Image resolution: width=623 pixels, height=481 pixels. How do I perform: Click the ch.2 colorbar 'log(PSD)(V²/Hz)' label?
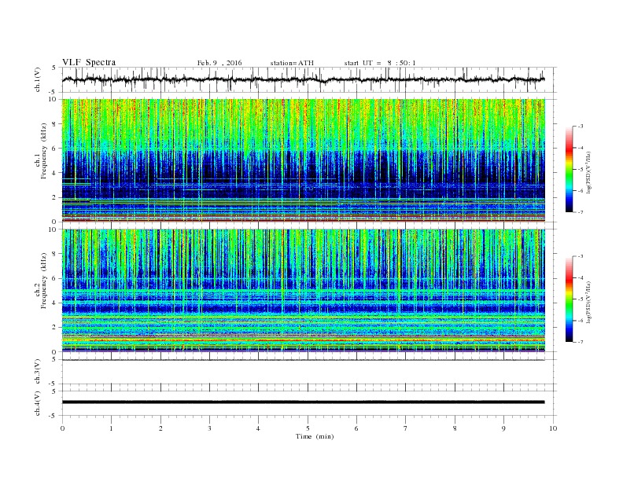[589, 301]
